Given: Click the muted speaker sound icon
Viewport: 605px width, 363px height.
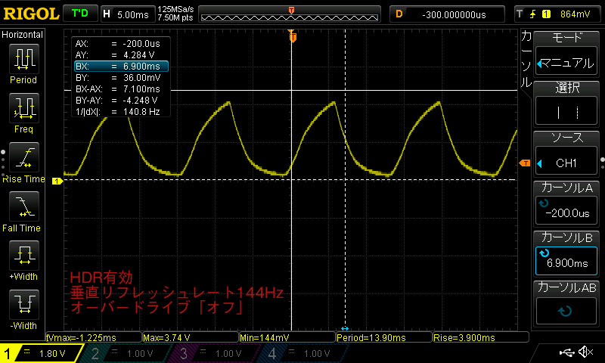Looking at the screenshot, I should click(586, 352).
